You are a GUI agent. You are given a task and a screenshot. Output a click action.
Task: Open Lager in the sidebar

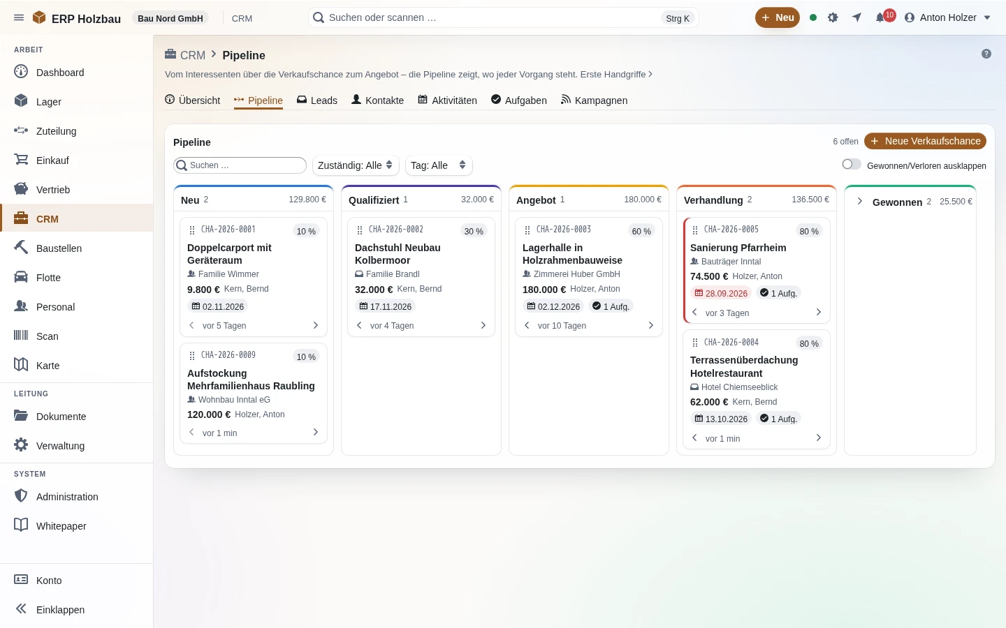tap(77, 101)
